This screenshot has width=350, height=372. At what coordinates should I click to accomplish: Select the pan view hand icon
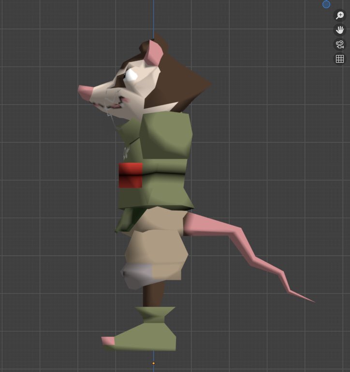tap(340, 30)
